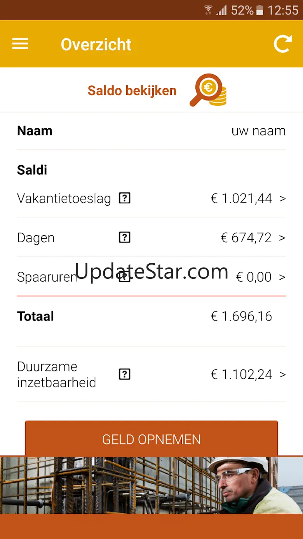Tap the construction worker banner image
This screenshot has height=539, width=303.
pyautogui.click(x=151, y=485)
